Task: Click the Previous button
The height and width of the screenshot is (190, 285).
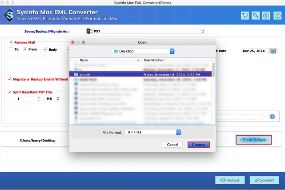Action: pyautogui.click(x=230, y=180)
